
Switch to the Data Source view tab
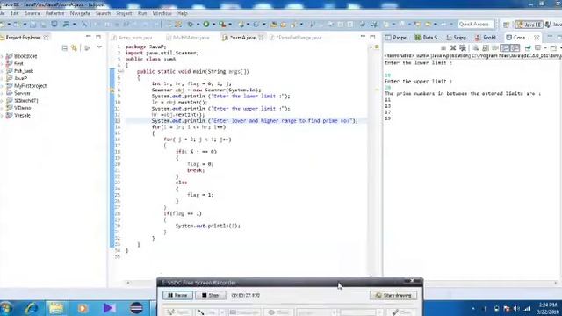point(428,38)
